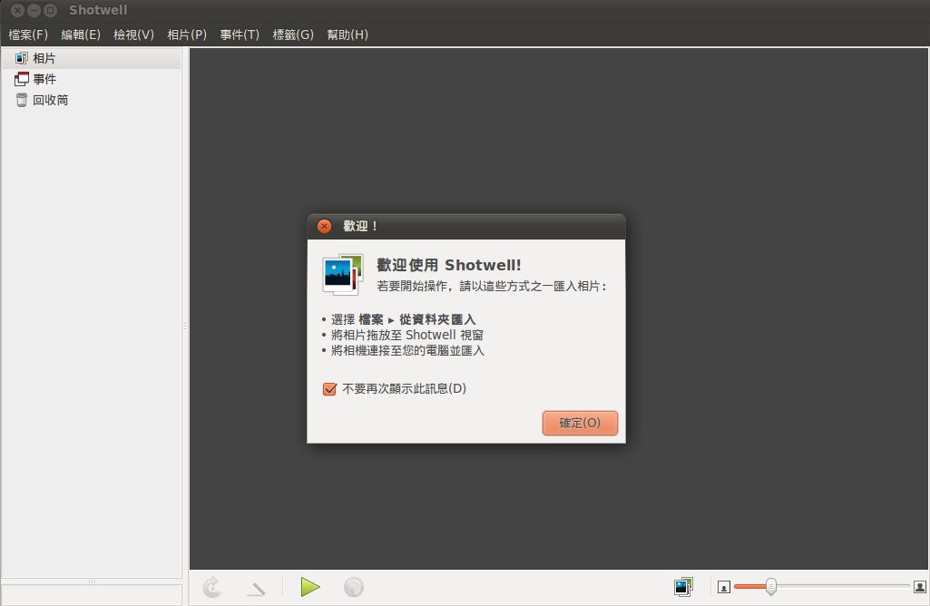Click the 選擇 檔案 ▸ 從資料夾匯入 bullet text
Screen dimensions: 930x606
(x=403, y=319)
